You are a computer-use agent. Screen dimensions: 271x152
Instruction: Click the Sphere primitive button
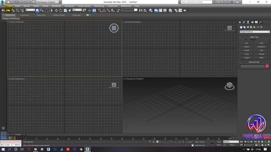click(246, 47)
